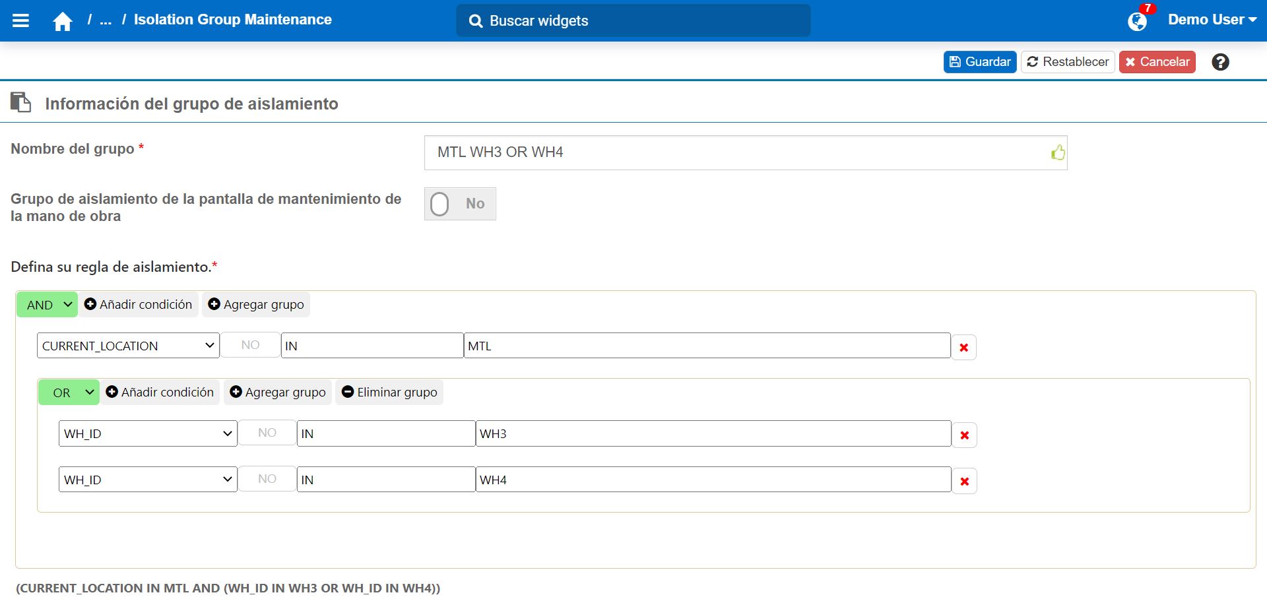Click the breadcrumb ellipsis item

106,20
